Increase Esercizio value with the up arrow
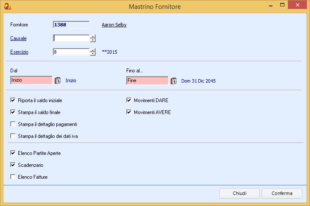The height and width of the screenshot is (206, 310). click(x=93, y=50)
